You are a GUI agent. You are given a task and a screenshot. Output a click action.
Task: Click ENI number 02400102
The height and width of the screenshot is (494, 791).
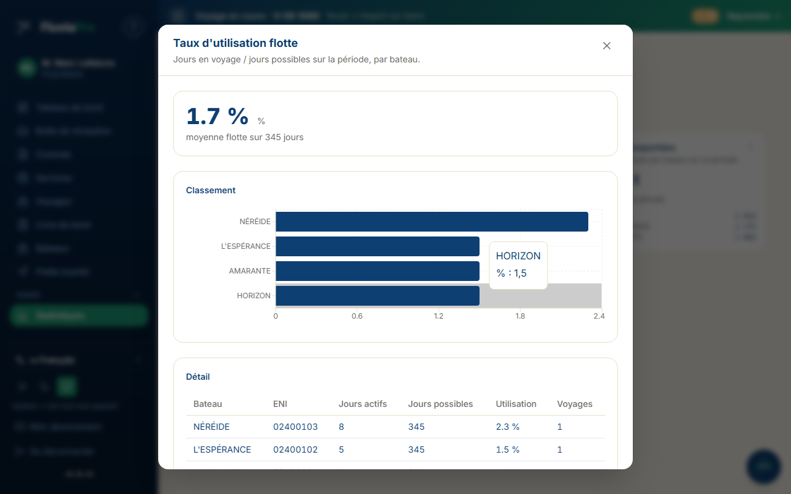tap(295, 450)
